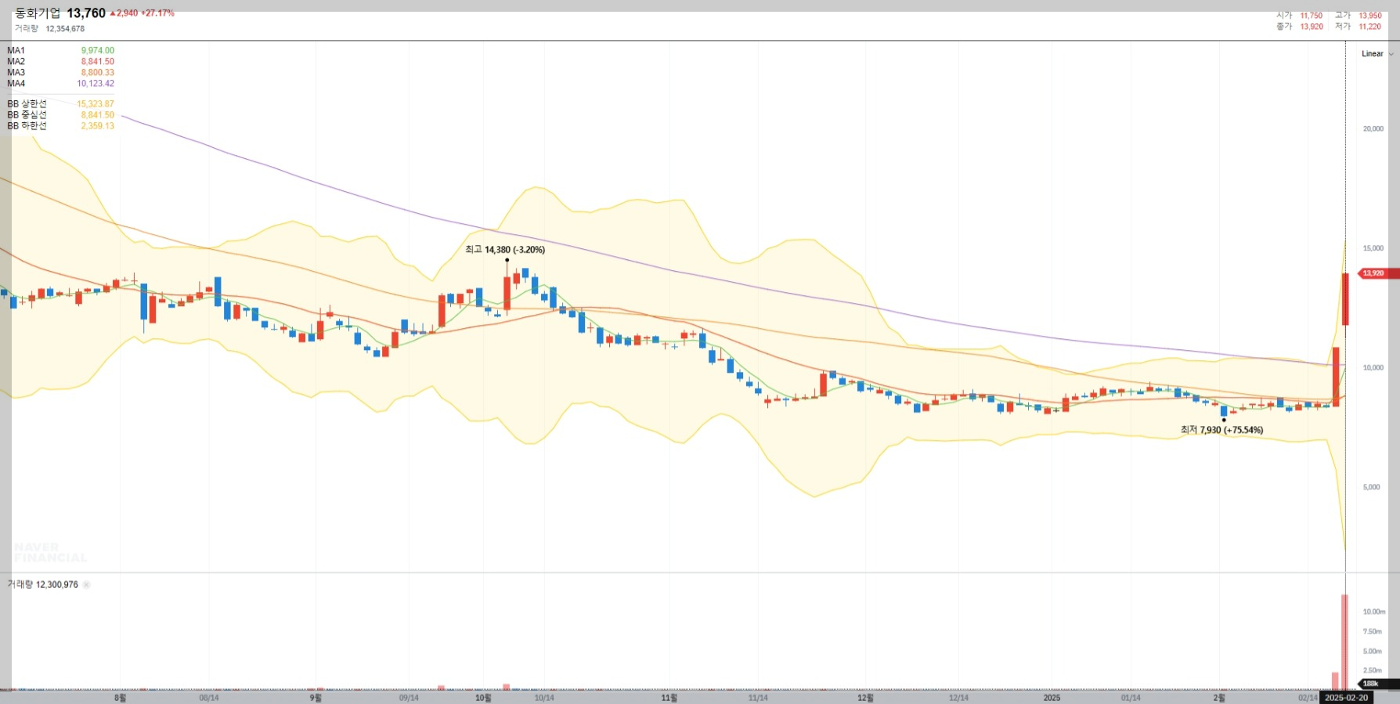The width and height of the screenshot is (1400, 704).
Task: Click the MA2 legend row
Action: coord(60,62)
